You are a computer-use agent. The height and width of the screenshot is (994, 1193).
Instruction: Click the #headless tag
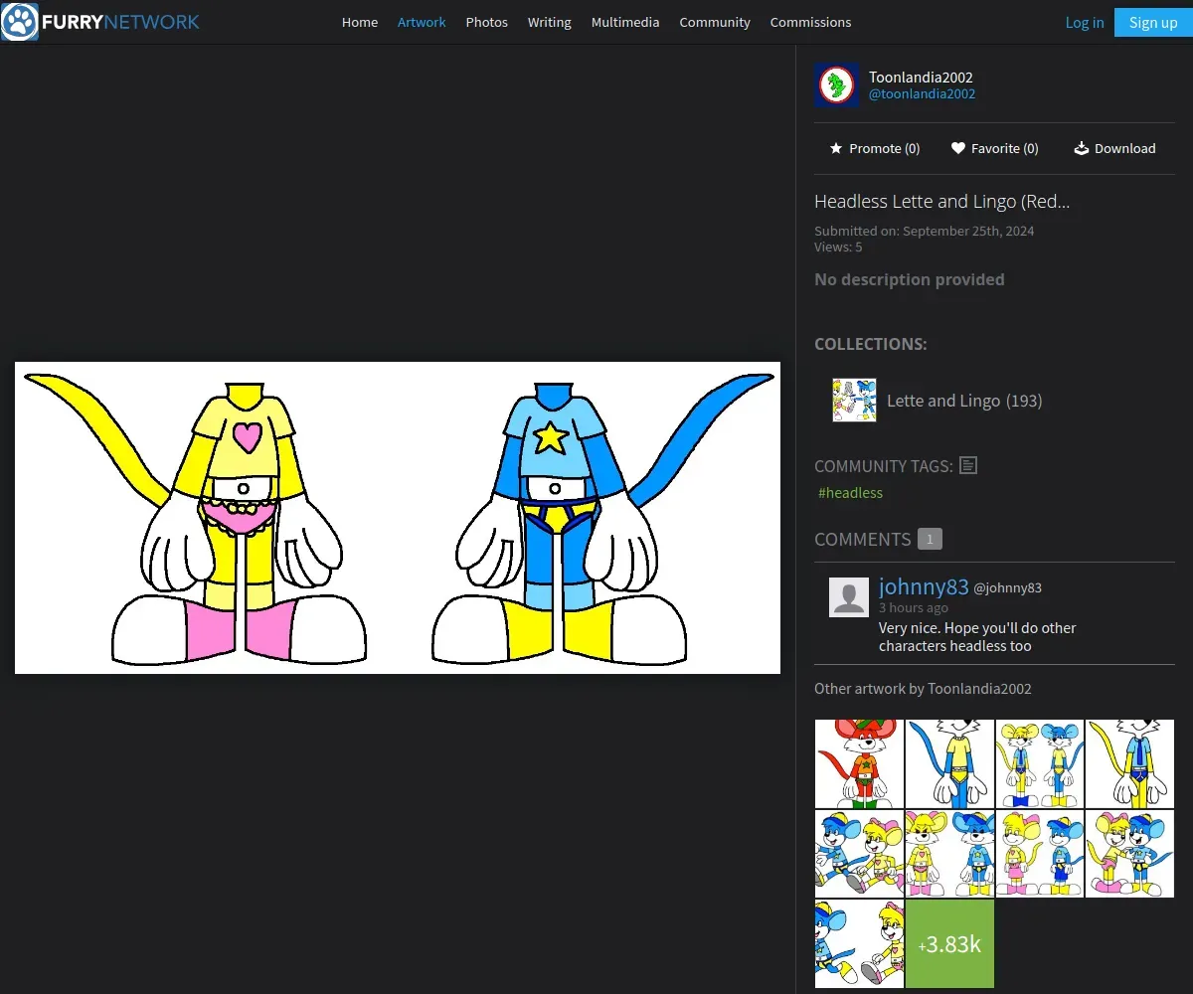(850, 493)
